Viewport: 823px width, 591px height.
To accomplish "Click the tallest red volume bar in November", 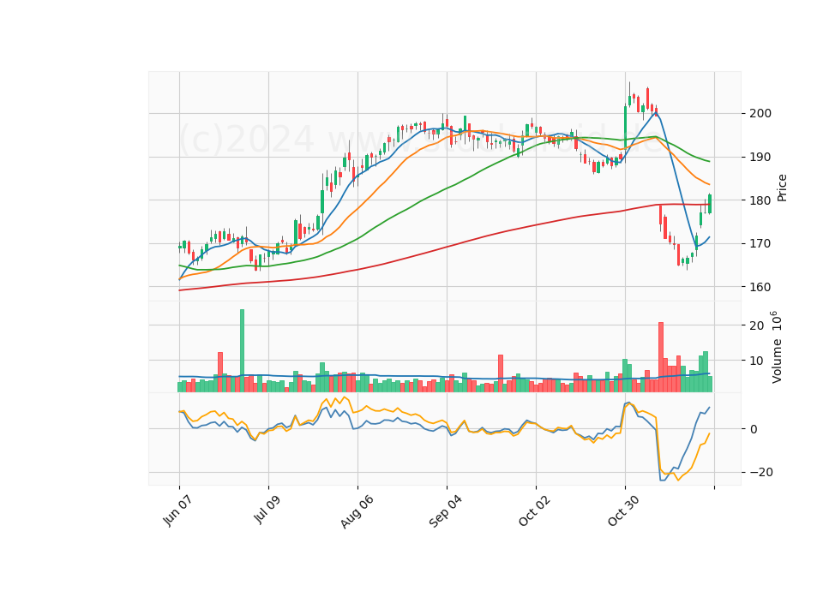I will 661,357.
